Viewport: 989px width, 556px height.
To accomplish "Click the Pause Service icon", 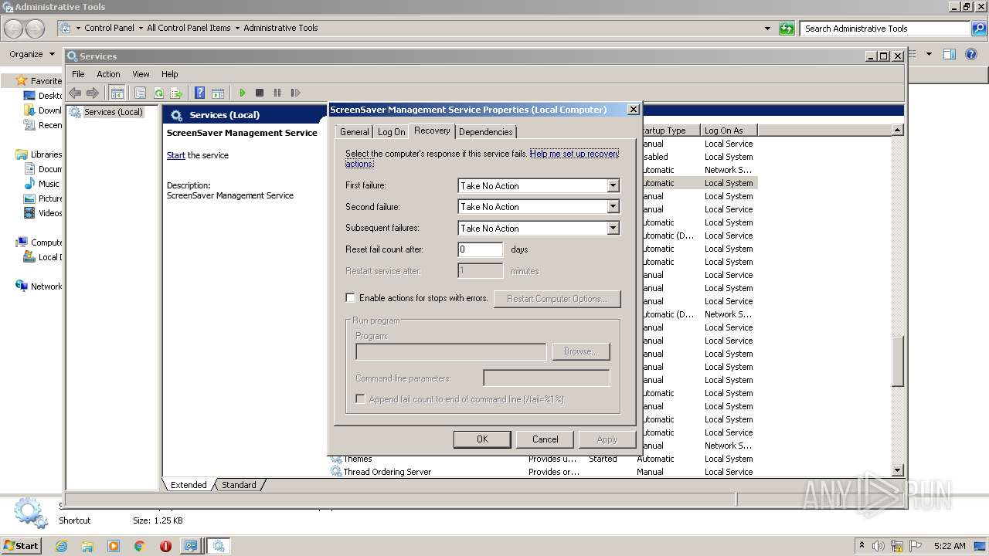I will [x=277, y=93].
